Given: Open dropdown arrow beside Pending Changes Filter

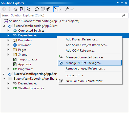Looking at the screenshot, I should 33,9.
